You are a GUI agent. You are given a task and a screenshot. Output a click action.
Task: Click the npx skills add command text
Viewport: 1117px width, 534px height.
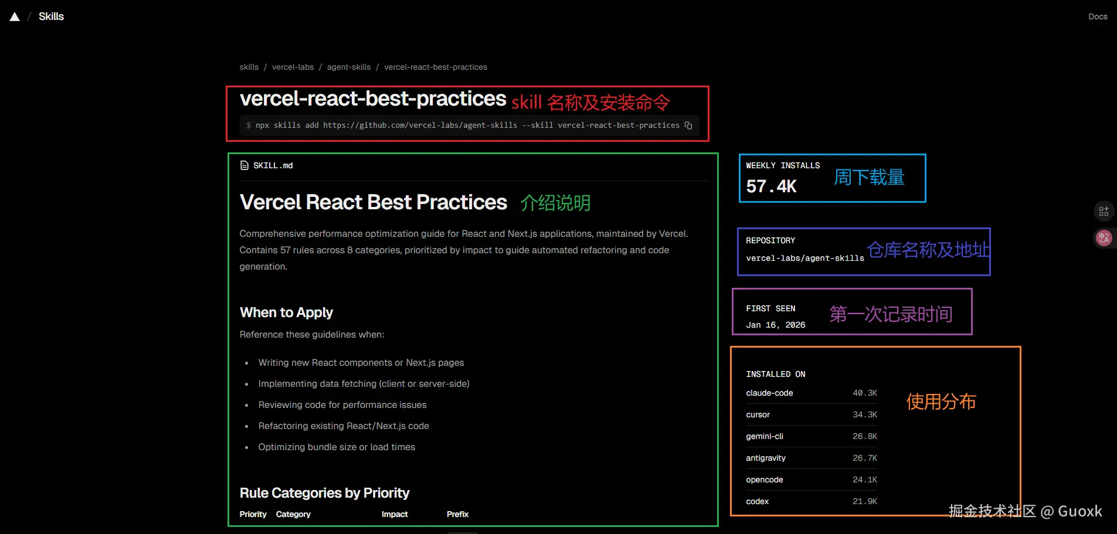pos(467,125)
